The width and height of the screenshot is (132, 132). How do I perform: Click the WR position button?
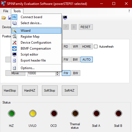75,47
